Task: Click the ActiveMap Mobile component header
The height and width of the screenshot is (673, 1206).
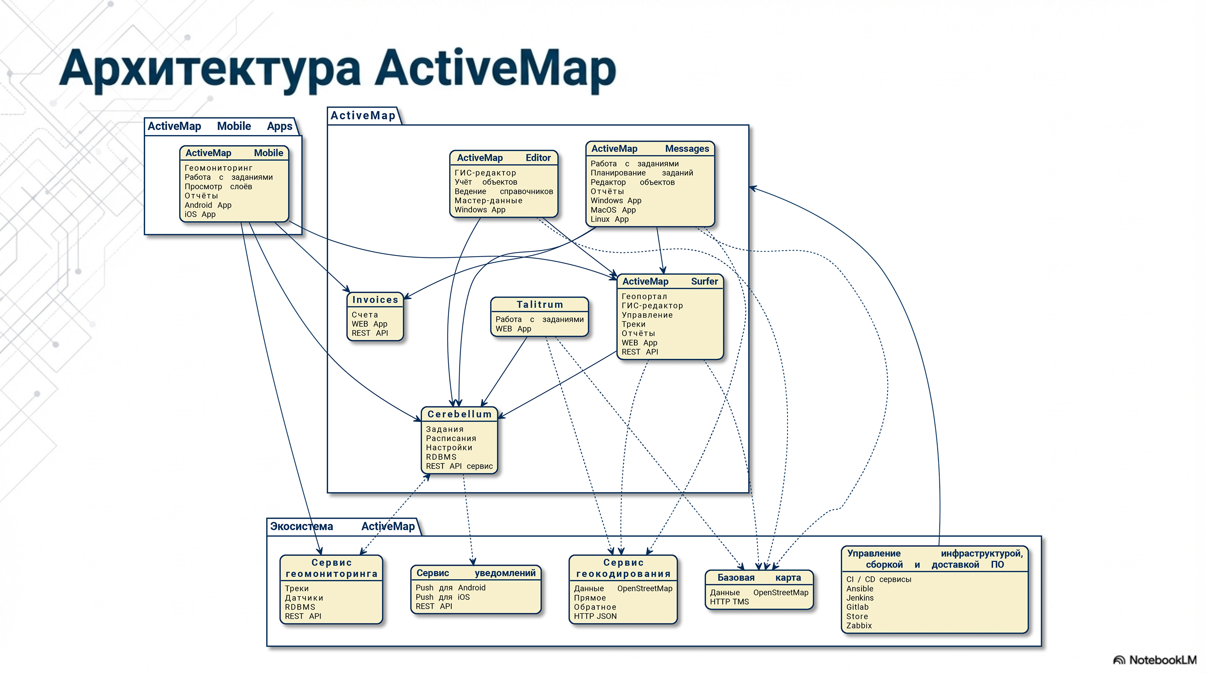Action: click(234, 153)
